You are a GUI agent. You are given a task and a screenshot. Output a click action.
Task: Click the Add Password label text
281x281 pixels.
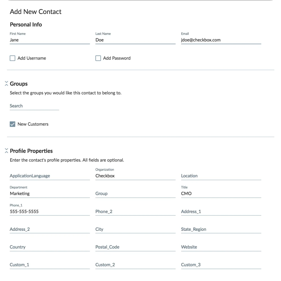pyautogui.click(x=117, y=58)
